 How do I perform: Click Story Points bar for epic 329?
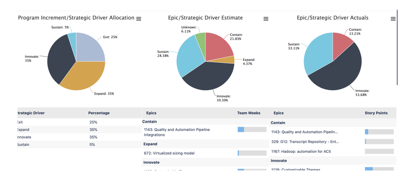[379, 142]
